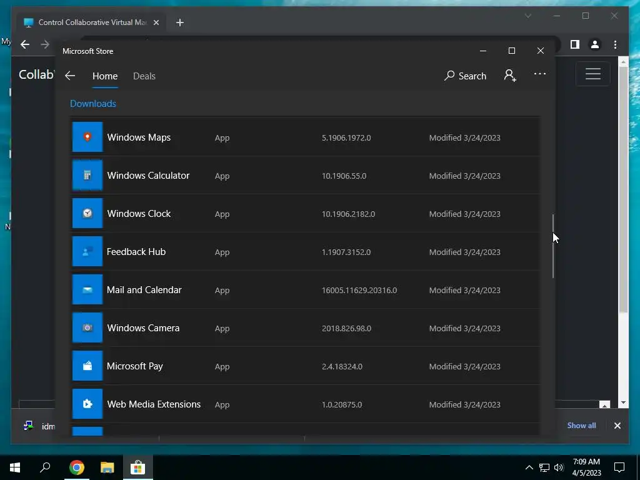
Task: Open File Explorer from the taskbar
Action: coord(107,467)
